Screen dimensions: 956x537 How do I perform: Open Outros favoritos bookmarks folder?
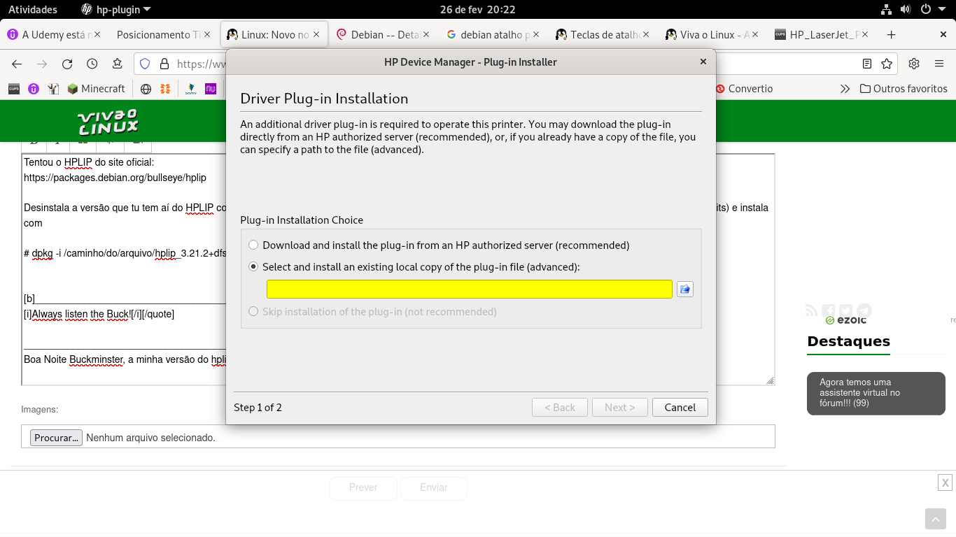coord(904,89)
